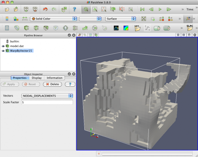
Task: Select WarpByVector15 in Pipeline Browser
Action: 21,51
